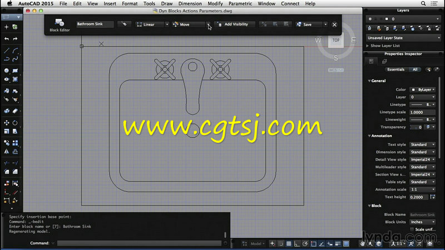Click the Zoom magnifier in status bar

click(370, 243)
